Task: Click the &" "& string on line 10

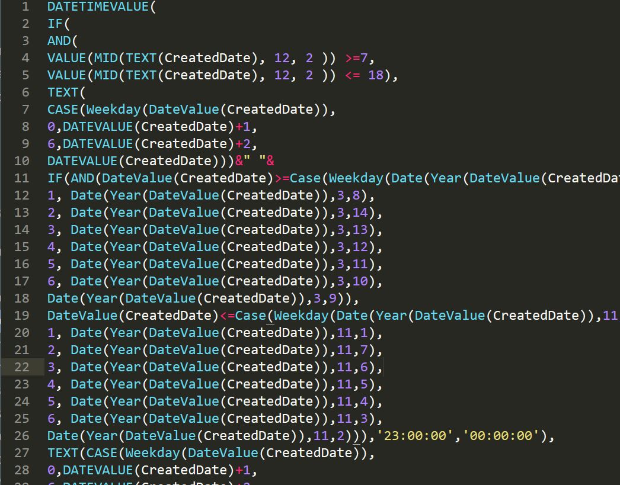Action: [x=255, y=161]
